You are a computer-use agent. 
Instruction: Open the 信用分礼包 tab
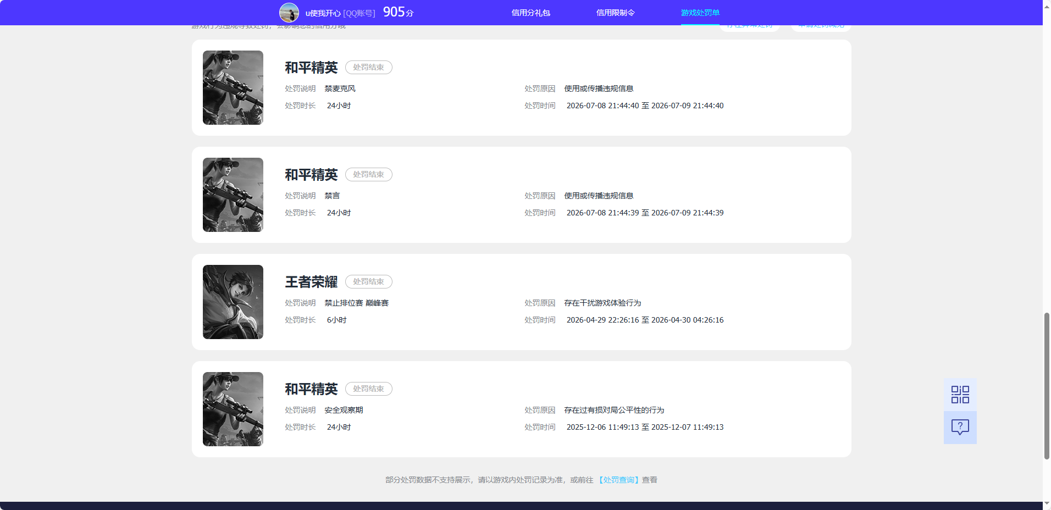530,13
